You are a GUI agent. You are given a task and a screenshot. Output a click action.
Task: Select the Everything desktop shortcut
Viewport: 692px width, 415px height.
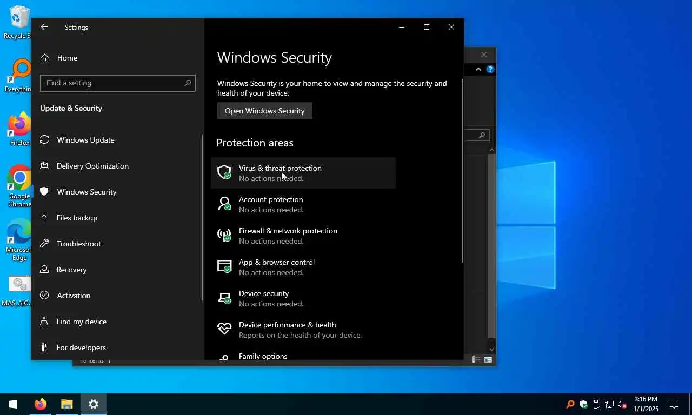pos(18,76)
